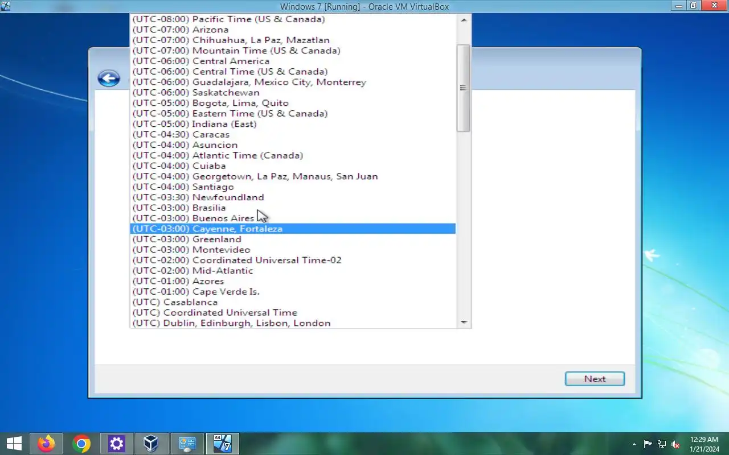This screenshot has width=729, height=455.
Task: Open the network tray icon
Action: tap(662, 444)
